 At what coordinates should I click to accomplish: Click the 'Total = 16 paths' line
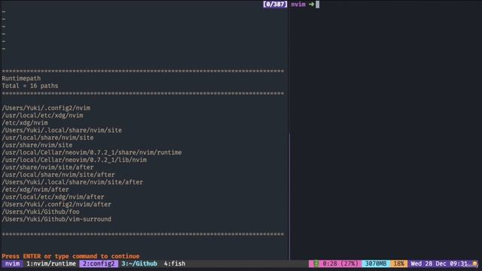(x=30, y=86)
